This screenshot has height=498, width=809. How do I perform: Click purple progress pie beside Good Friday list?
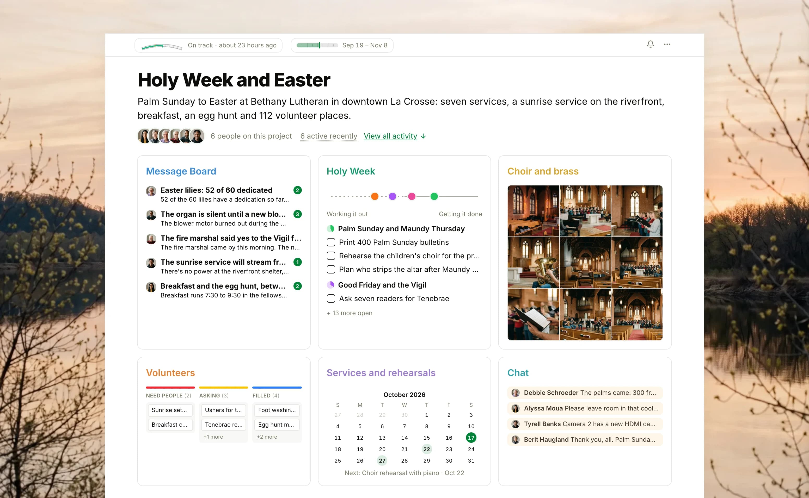tap(330, 285)
